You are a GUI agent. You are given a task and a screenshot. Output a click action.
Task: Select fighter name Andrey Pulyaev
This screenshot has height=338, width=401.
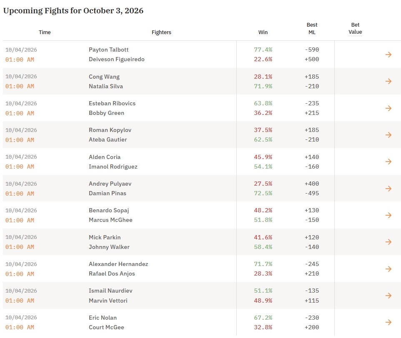tap(110, 184)
